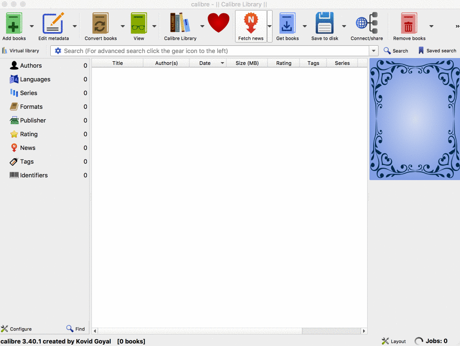Sort by Date column header
Screen dimensions: 460x346
208,63
